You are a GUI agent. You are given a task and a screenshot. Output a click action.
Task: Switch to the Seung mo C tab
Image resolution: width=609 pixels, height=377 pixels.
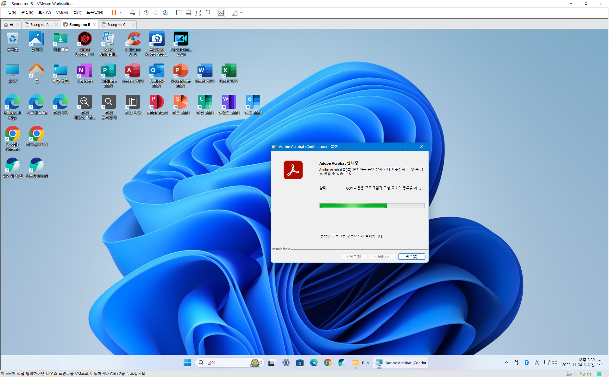116,25
